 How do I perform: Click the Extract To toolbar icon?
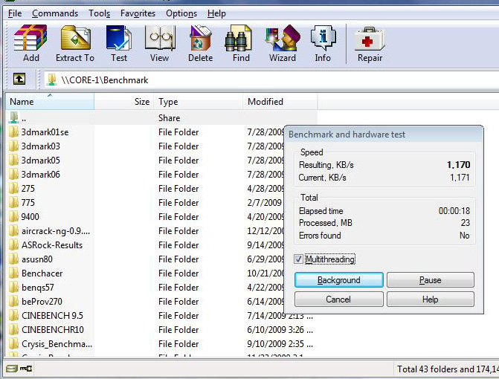pyautogui.click(x=75, y=38)
